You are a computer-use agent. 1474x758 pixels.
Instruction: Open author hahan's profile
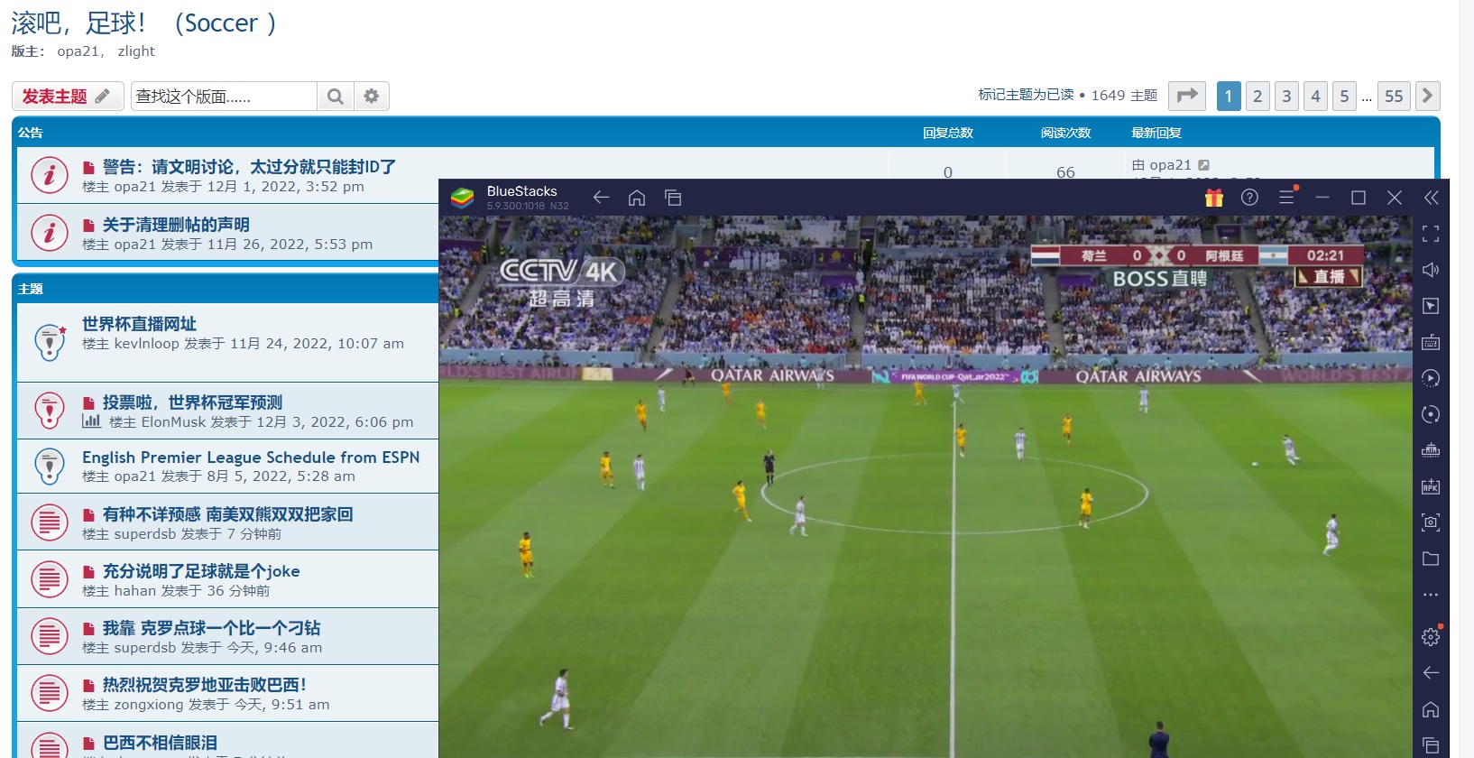[x=134, y=591]
